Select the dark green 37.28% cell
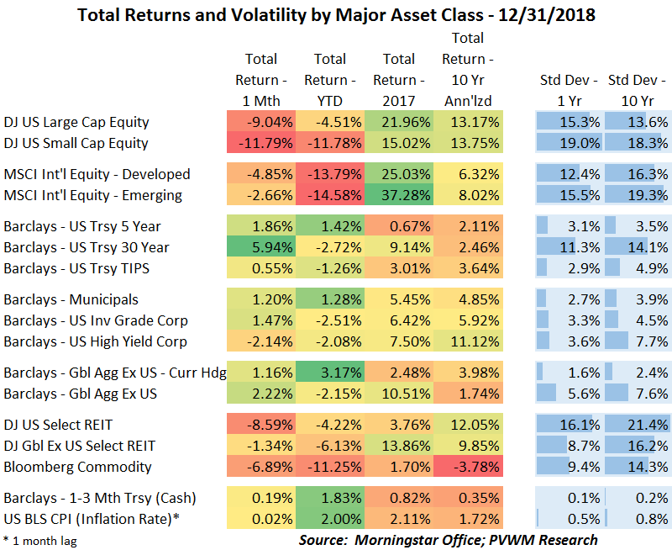This screenshot has height=550, width=672. coord(399,195)
